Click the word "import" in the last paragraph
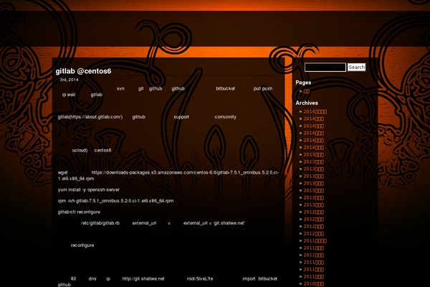 249,278
